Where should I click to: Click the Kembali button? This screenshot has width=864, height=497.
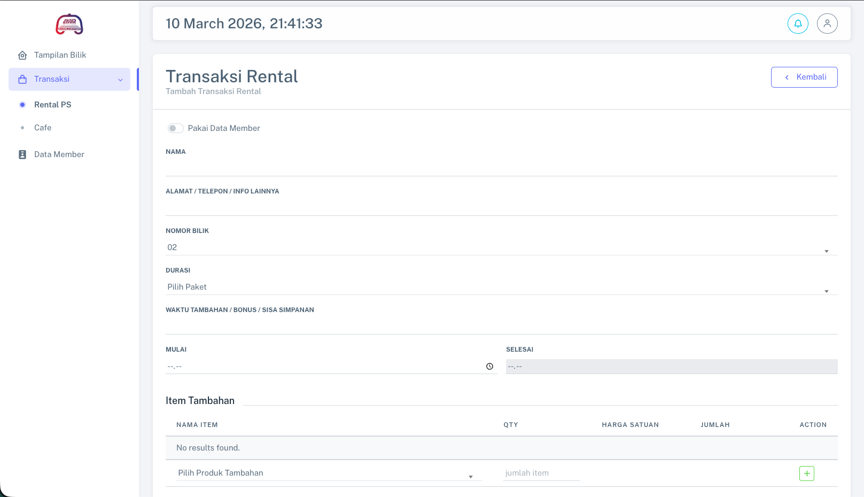tap(804, 77)
